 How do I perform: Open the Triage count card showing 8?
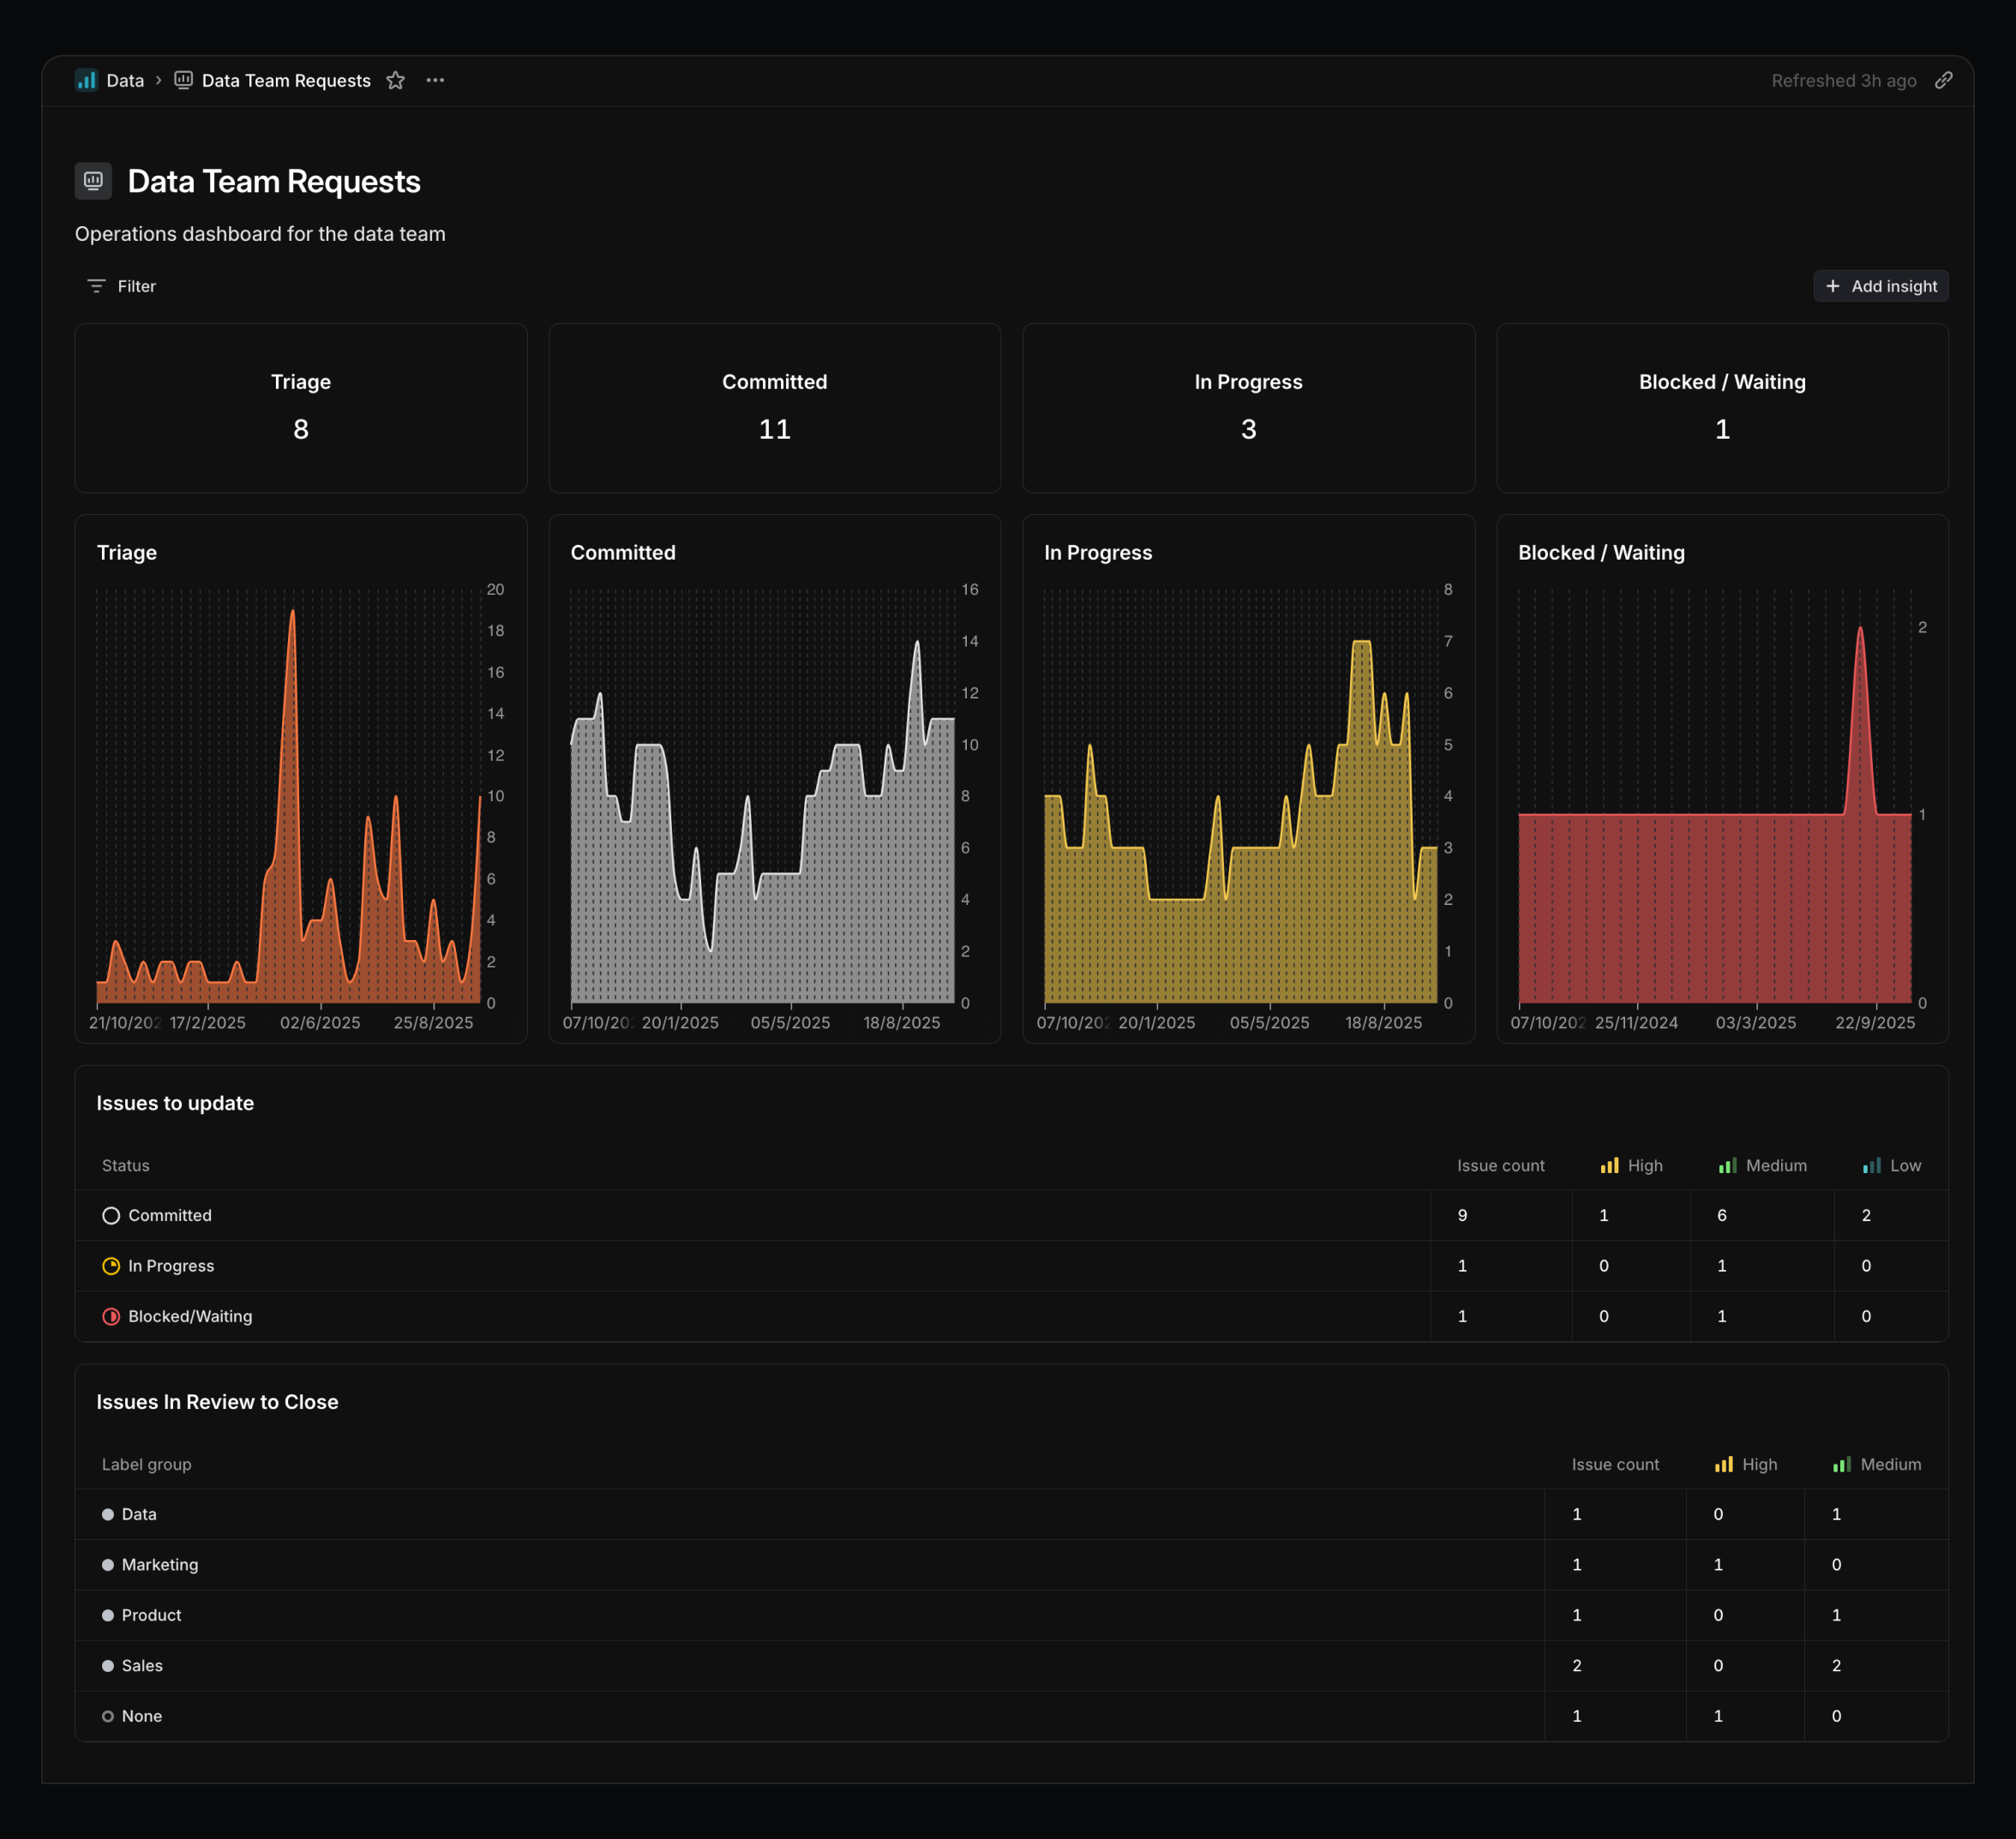[301, 408]
